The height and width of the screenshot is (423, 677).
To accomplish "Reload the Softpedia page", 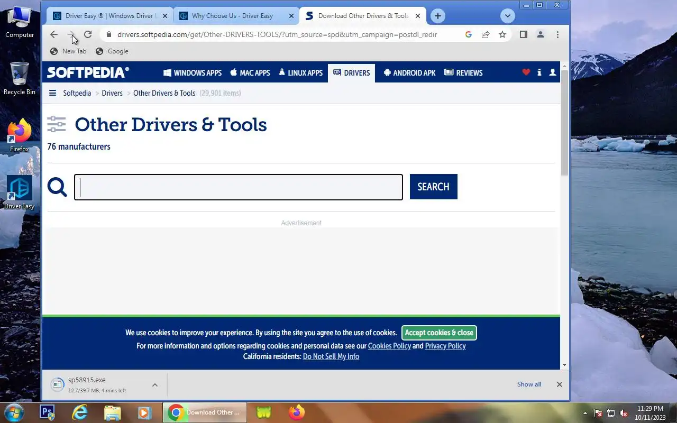I will click(88, 34).
